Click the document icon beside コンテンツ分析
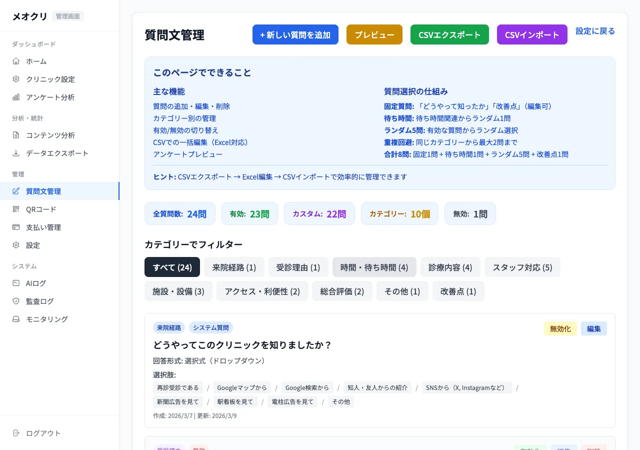The image size is (640, 450). (x=16, y=135)
